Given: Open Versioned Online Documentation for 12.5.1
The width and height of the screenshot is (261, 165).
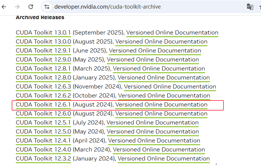Looking at the screenshot, I should 153,123.
